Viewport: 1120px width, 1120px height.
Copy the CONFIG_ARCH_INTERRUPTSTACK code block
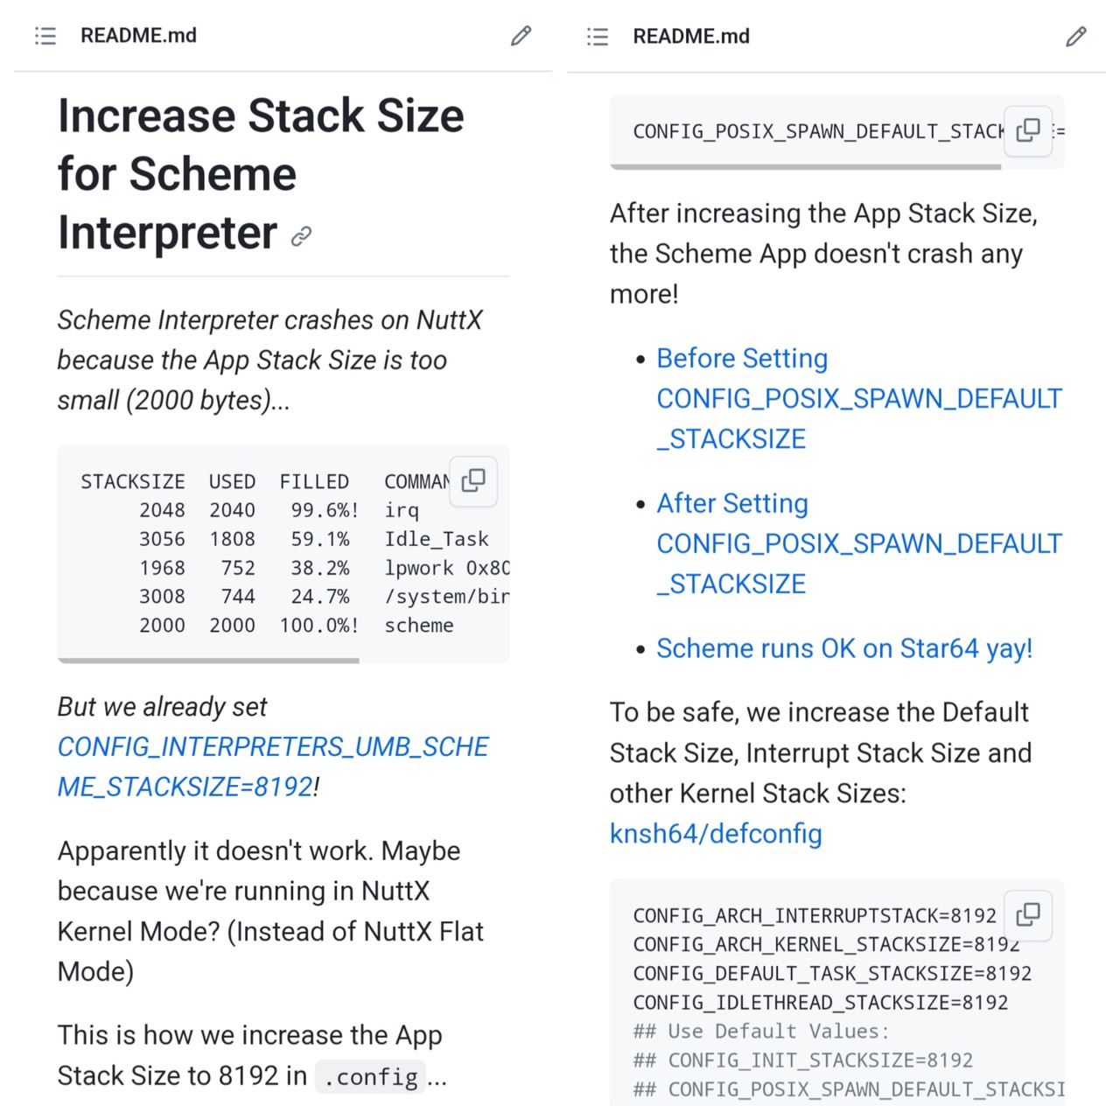click(1028, 914)
